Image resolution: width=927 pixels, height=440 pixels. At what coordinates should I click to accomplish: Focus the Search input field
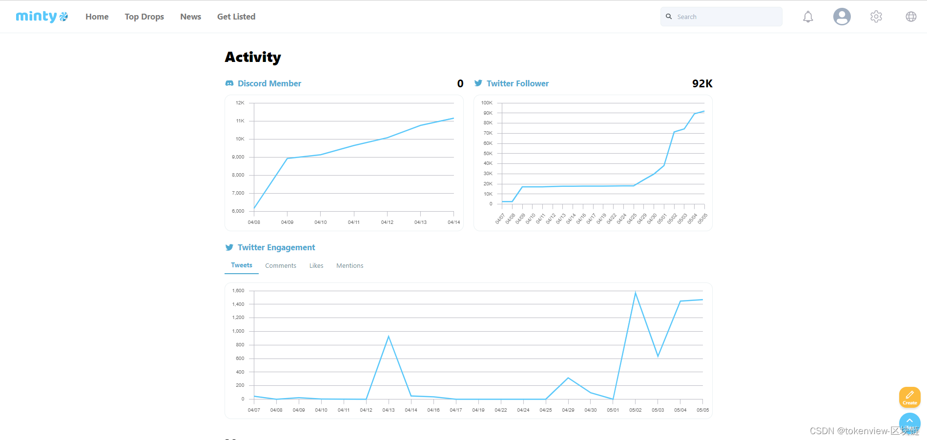(x=721, y=17)
